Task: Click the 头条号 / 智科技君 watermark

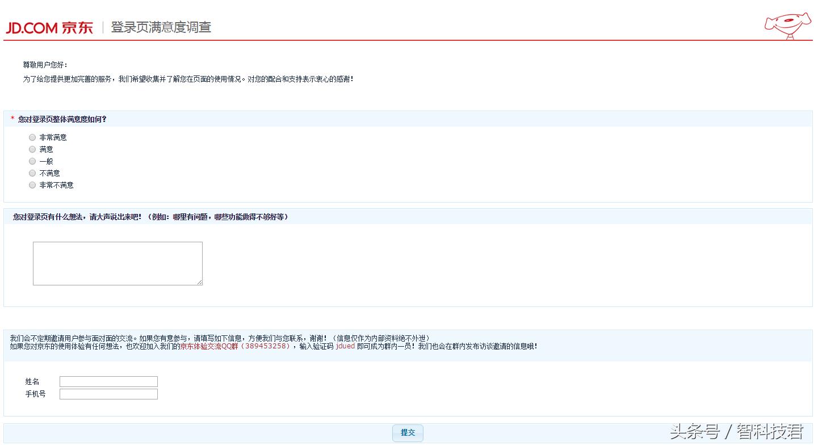Action: [x=736, y=432]
